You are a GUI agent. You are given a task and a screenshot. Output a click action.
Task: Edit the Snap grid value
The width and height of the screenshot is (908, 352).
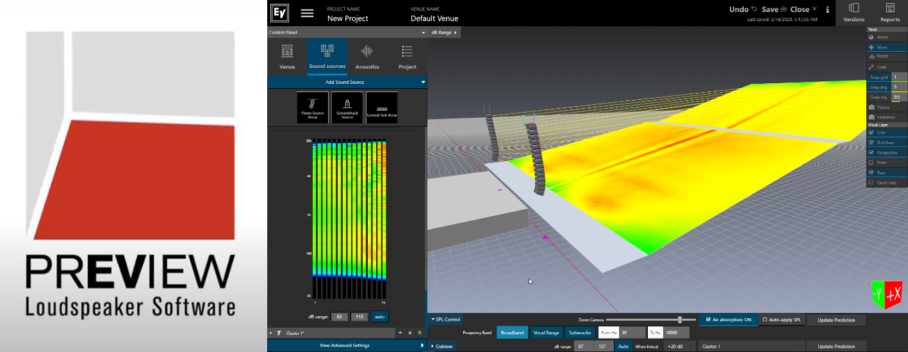tap(899, 77)
